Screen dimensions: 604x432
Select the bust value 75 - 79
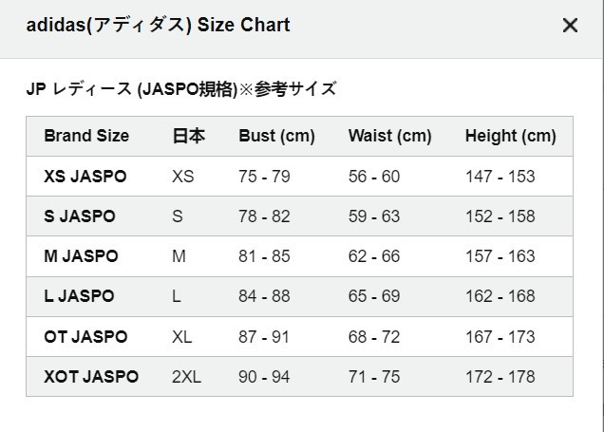[264, 177]
